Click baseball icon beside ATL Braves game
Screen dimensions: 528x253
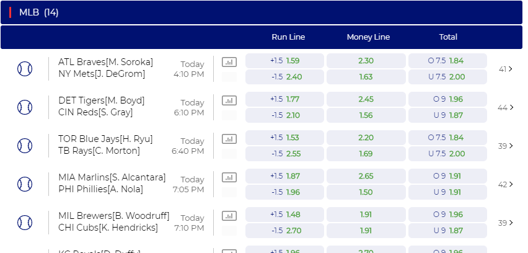[x=25, y=69]
